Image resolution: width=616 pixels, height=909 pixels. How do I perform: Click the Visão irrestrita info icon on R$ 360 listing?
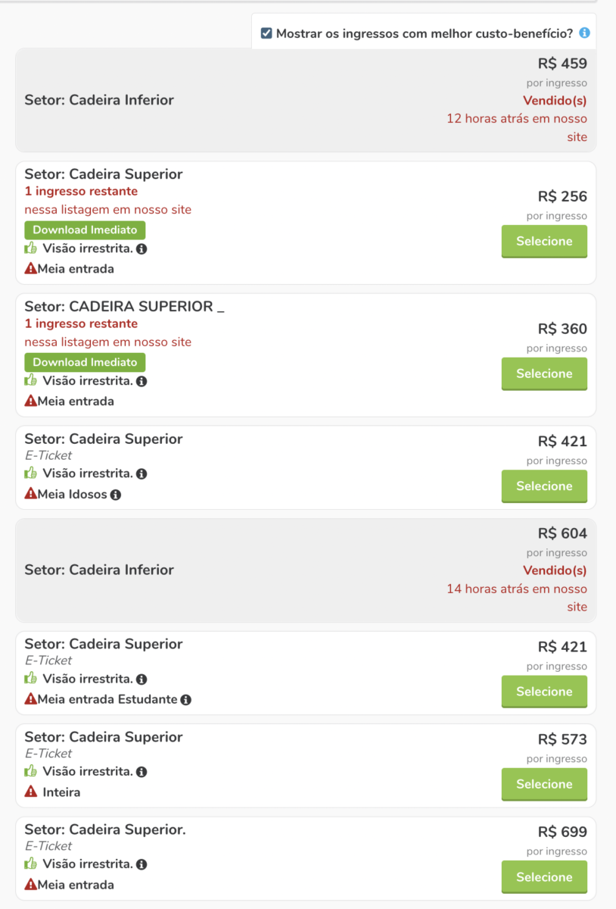(142, 381)
